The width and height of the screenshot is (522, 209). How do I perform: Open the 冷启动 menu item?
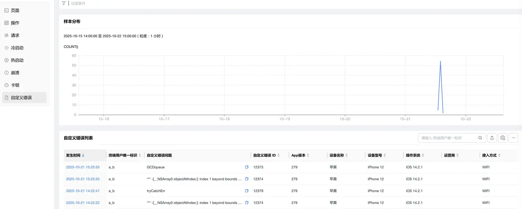click(x=17, y=48)
